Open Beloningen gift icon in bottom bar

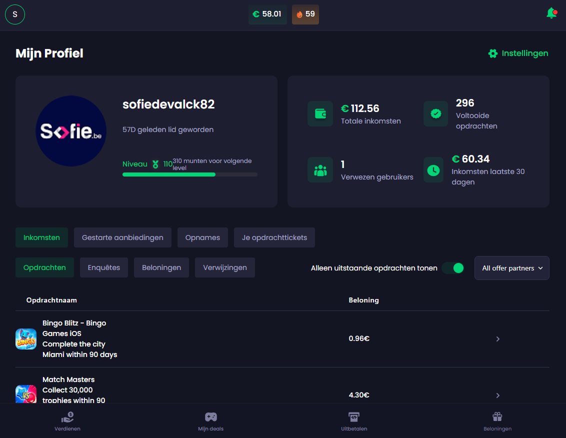tap(497, 421)
